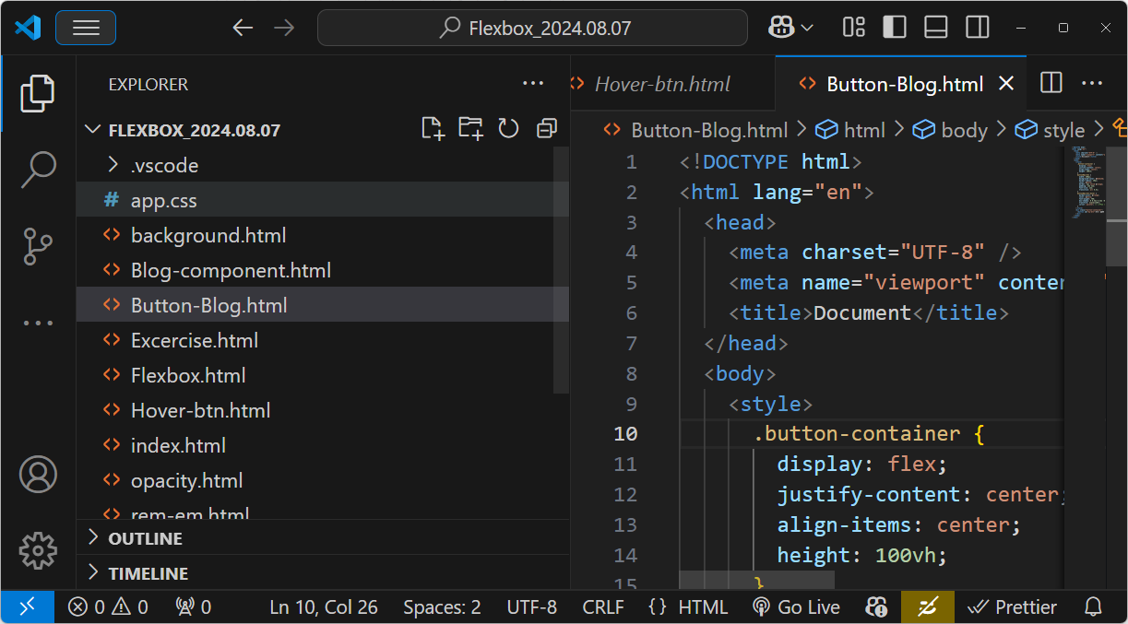Open Manage settings gear
1128x624 pixels.
coord(38,550)
